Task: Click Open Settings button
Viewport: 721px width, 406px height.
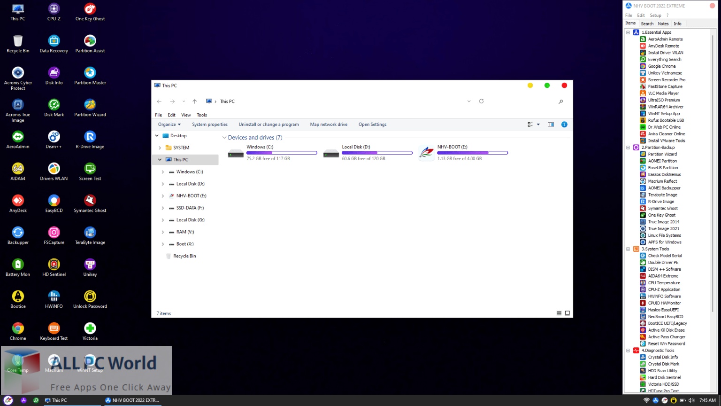Action: point(372,125)
